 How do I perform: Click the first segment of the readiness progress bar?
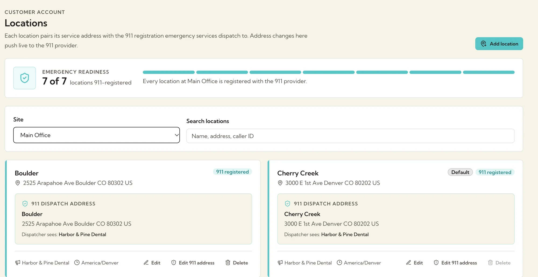coord(169,72)
